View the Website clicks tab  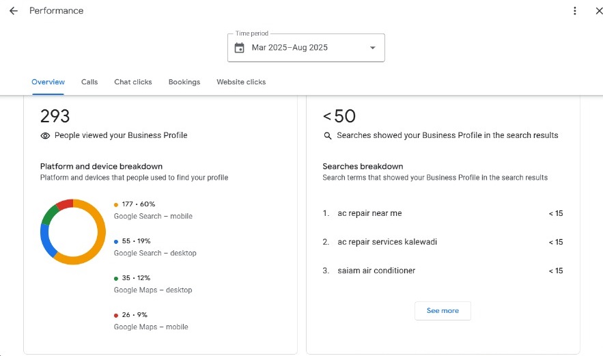[x=241, y=82]
